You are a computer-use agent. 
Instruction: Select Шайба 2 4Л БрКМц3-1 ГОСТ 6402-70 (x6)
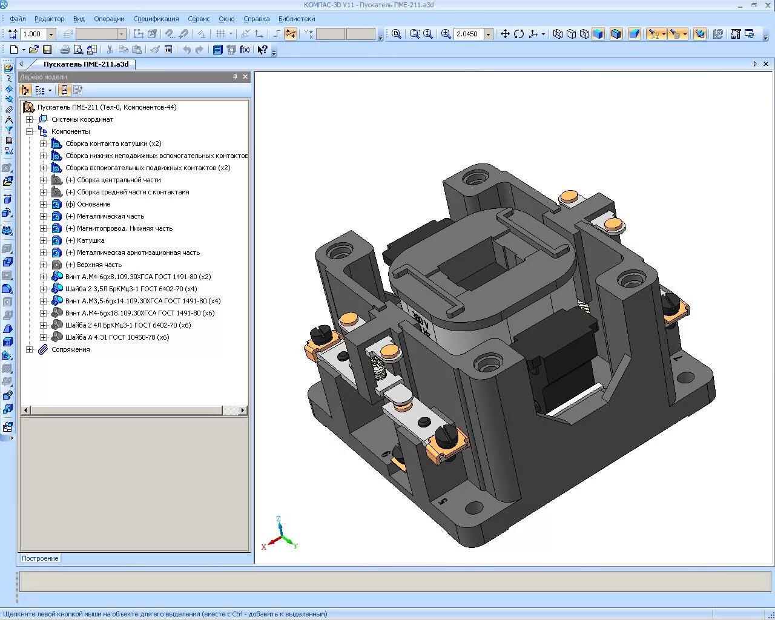pos(128,325)
